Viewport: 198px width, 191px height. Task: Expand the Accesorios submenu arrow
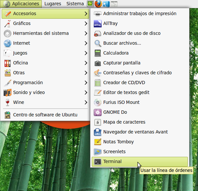click(86, 13)
